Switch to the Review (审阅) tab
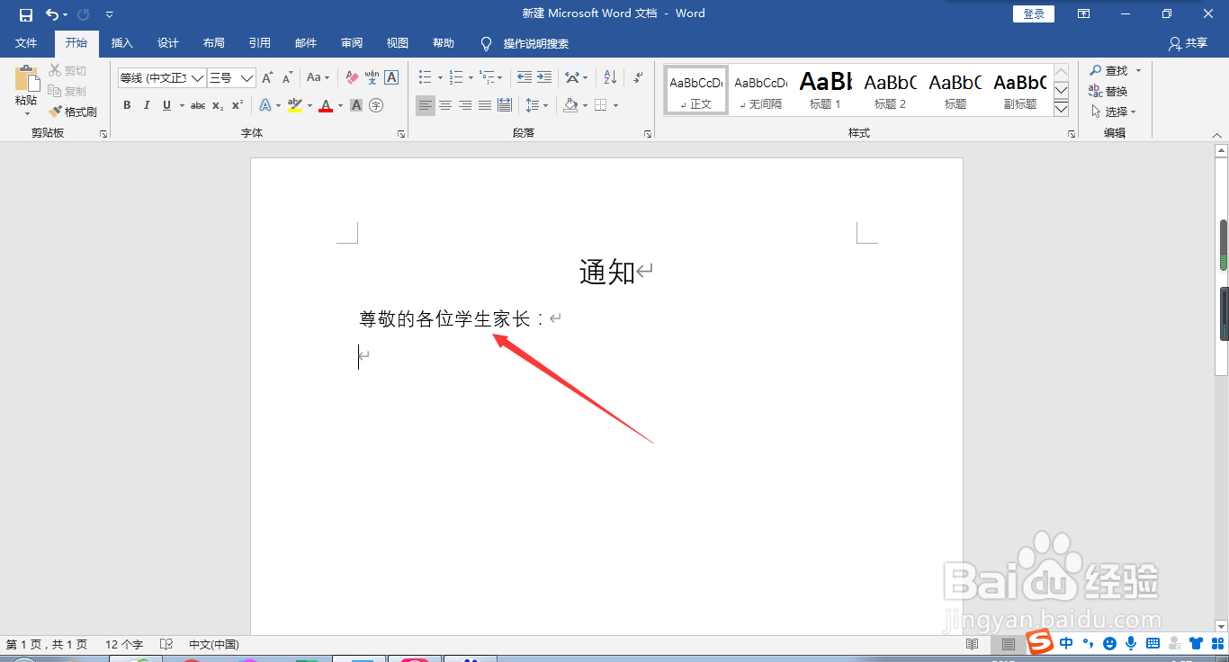The height and width of the screenshot is (662, 1229). tap(352, 43)
